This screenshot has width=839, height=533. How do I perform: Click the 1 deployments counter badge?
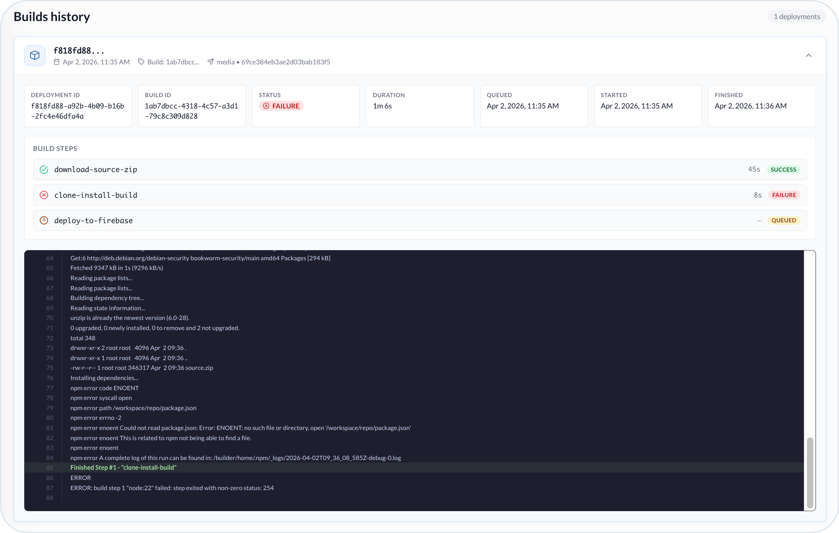tap(797, 16)
